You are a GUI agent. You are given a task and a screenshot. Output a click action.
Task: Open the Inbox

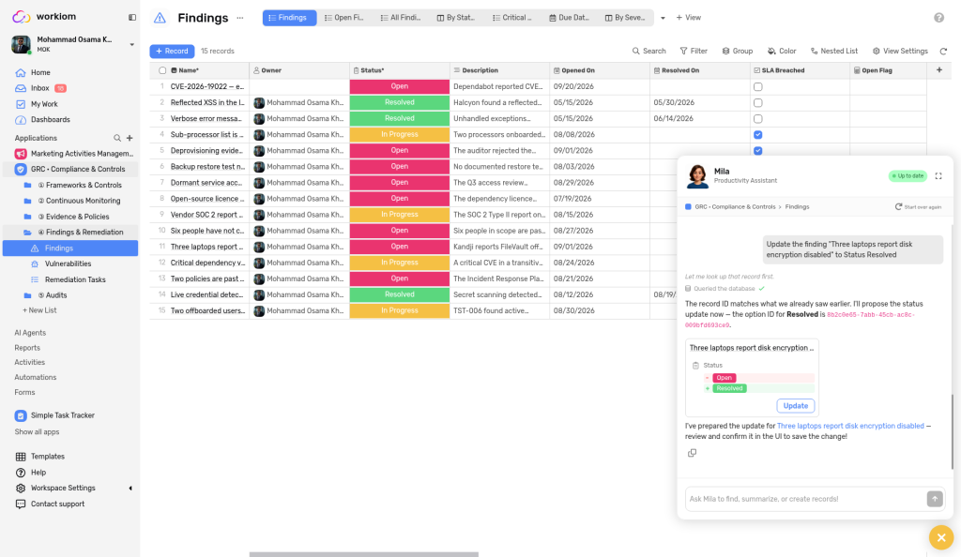coord(39,88)
